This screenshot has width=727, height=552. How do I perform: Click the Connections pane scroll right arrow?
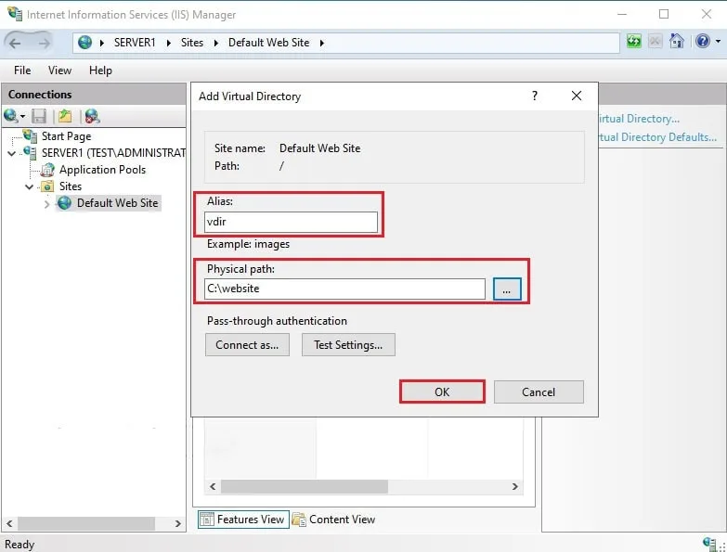pos(177,524)
